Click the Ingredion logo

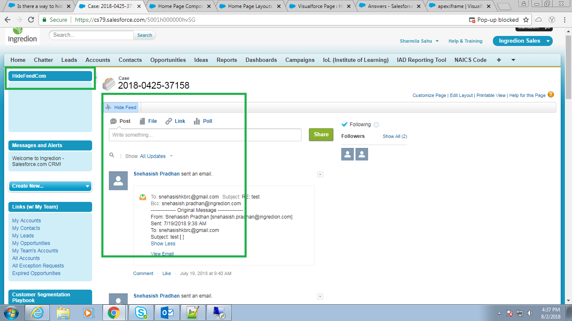(23, 36)
